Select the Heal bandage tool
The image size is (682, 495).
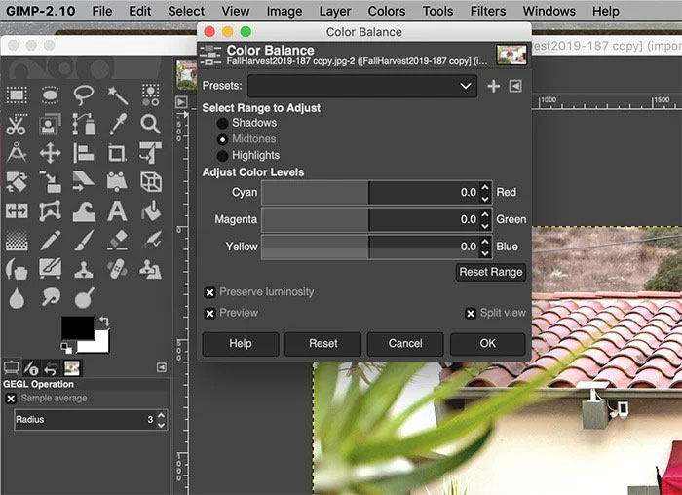tap(118, 268)
